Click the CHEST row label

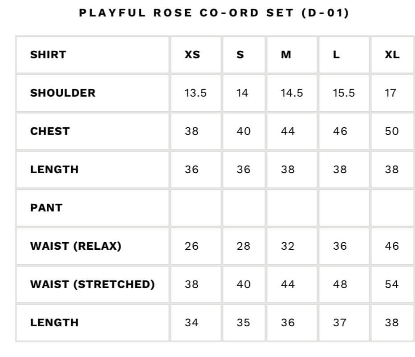tap(50, 131)
